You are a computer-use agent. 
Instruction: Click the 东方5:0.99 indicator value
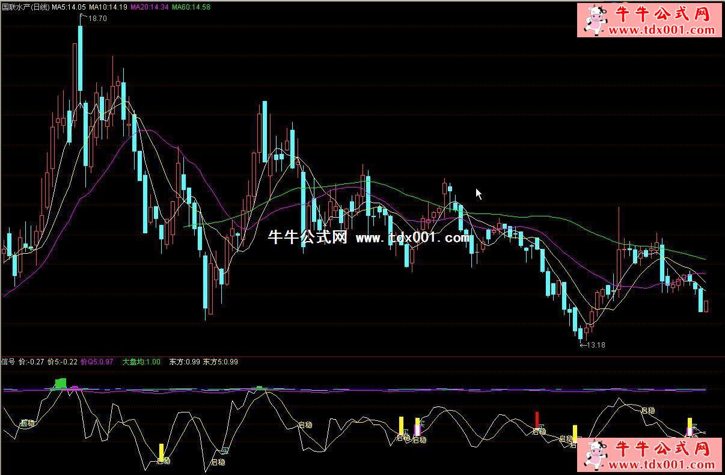221,362
